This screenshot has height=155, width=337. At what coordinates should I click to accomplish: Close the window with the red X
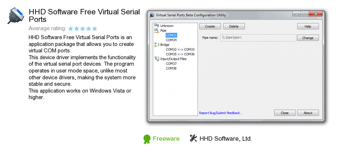pyautogui.click(x=316, y=14)
